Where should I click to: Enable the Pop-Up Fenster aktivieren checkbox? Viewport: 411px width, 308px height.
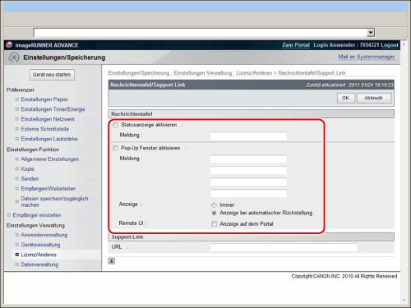click(115, 148)
